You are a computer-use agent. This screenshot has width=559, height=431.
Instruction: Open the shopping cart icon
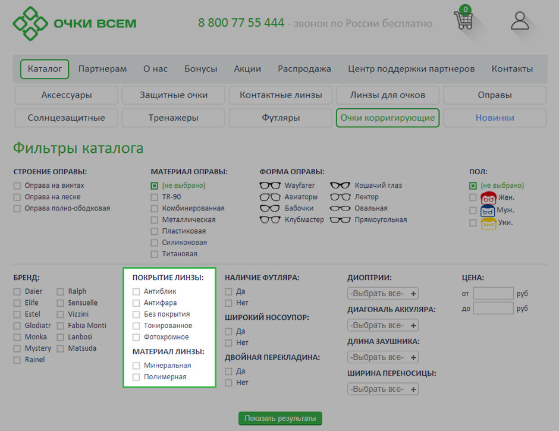point(463,20)
